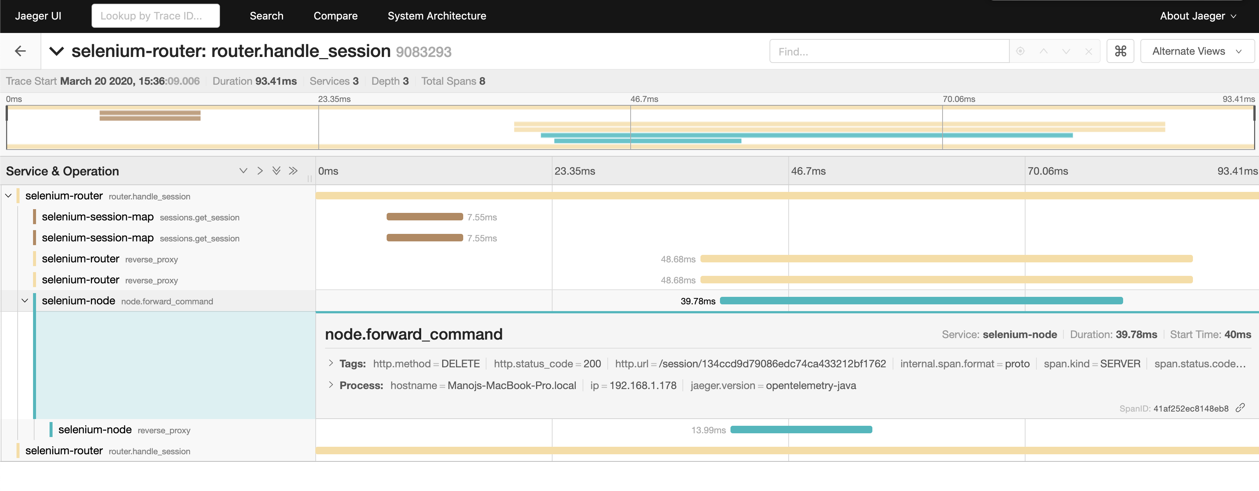Image resolution: width=1259 pixels, height=491 pixels.
Task: Collapse all spans double-right chevron icon
Action: tap(293, 170)
